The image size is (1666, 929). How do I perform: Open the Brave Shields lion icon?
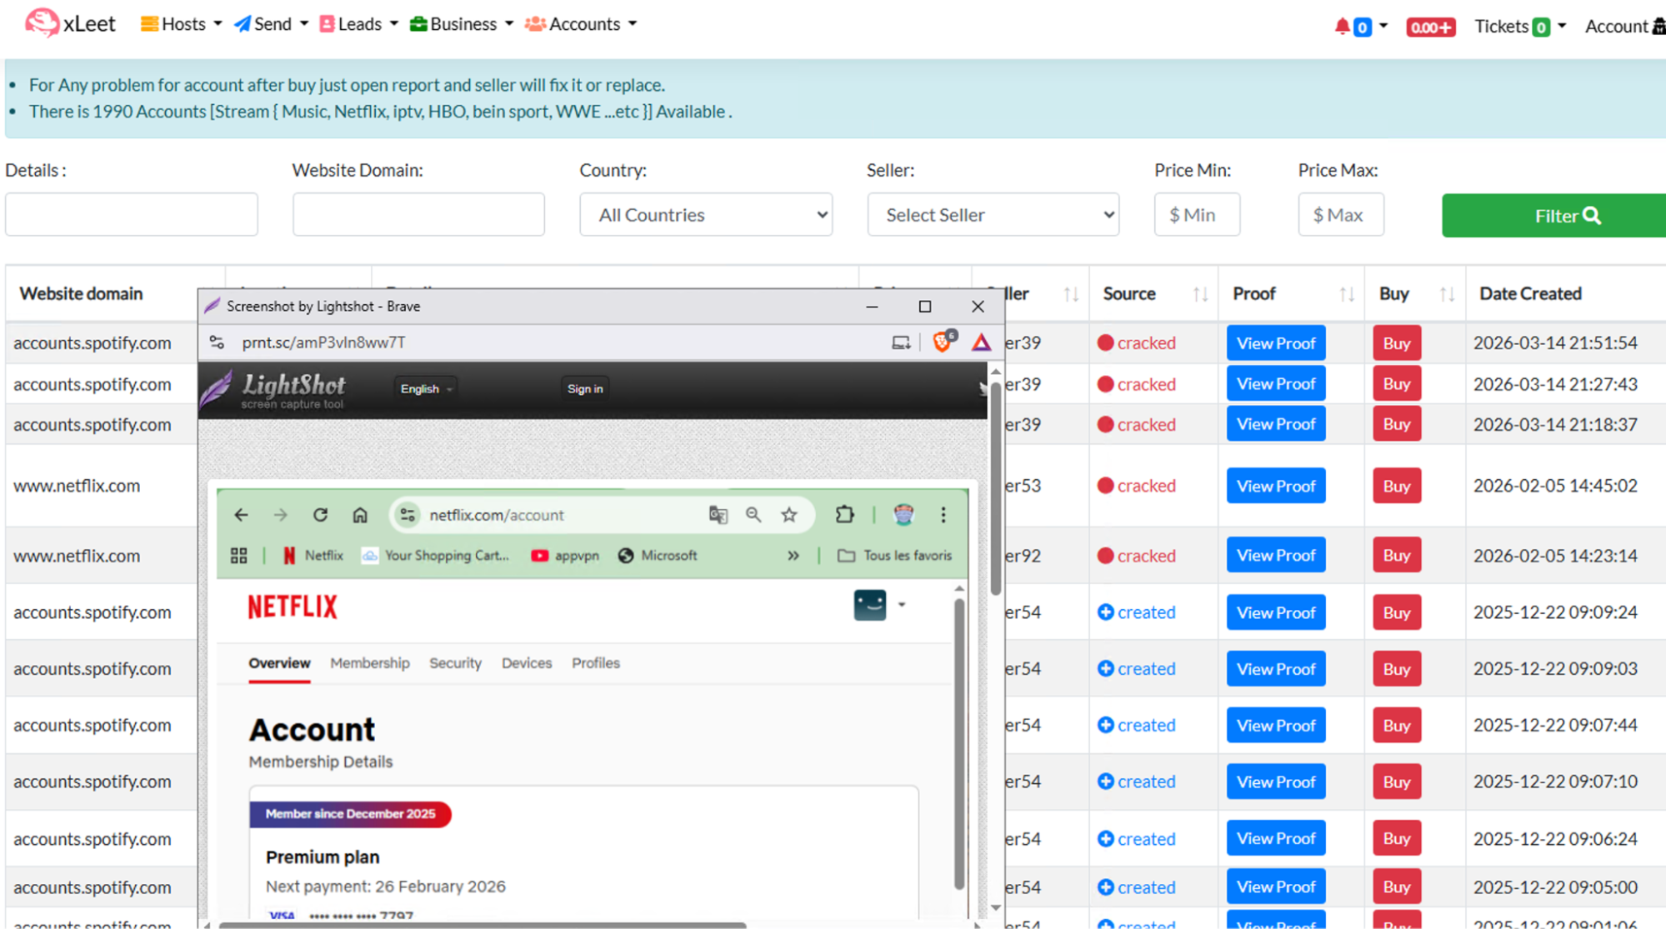pyautogui.click(x=943, y=342)
